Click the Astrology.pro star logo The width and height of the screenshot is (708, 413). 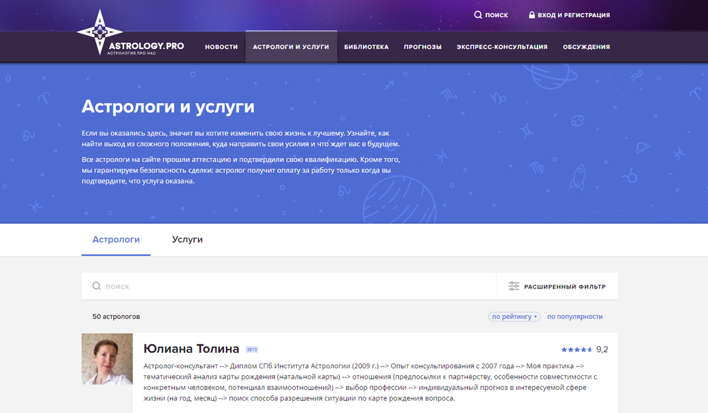[100, 33]
